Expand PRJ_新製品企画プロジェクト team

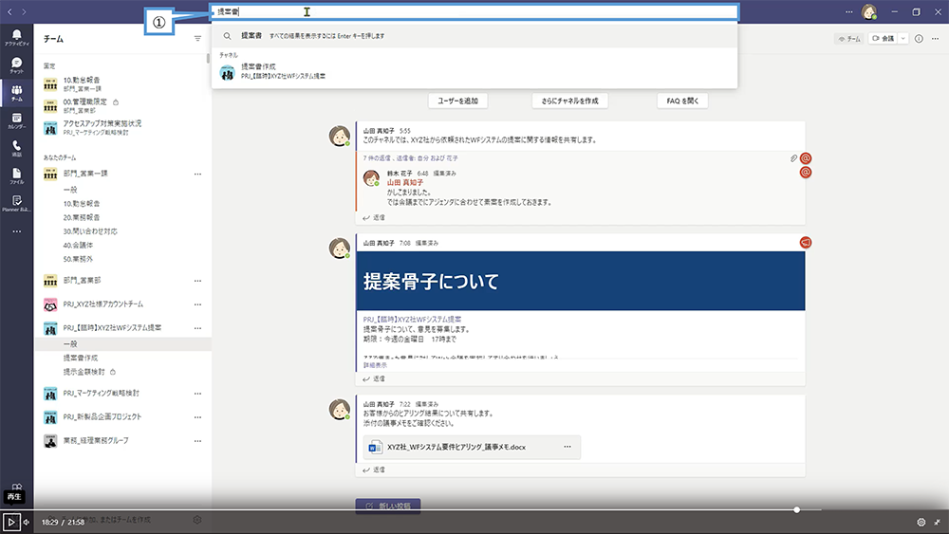click(x=102, y=416)
